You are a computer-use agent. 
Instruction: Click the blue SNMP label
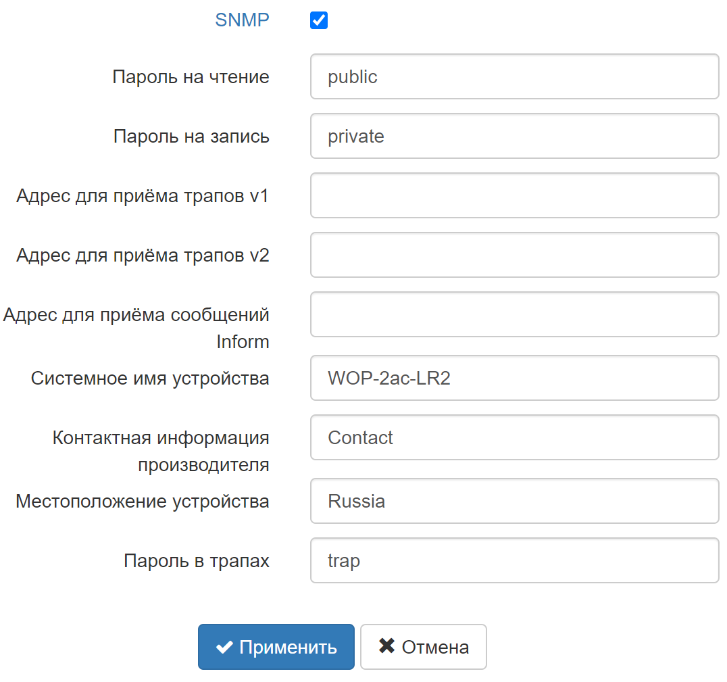click(242, 20)
